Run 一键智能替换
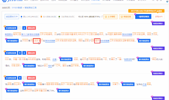Screen dimensions: 169x100 (x=143, y=17)
